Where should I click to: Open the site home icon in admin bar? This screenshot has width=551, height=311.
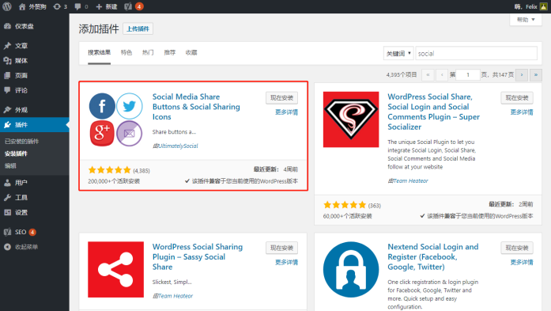[x=22, y=6]
